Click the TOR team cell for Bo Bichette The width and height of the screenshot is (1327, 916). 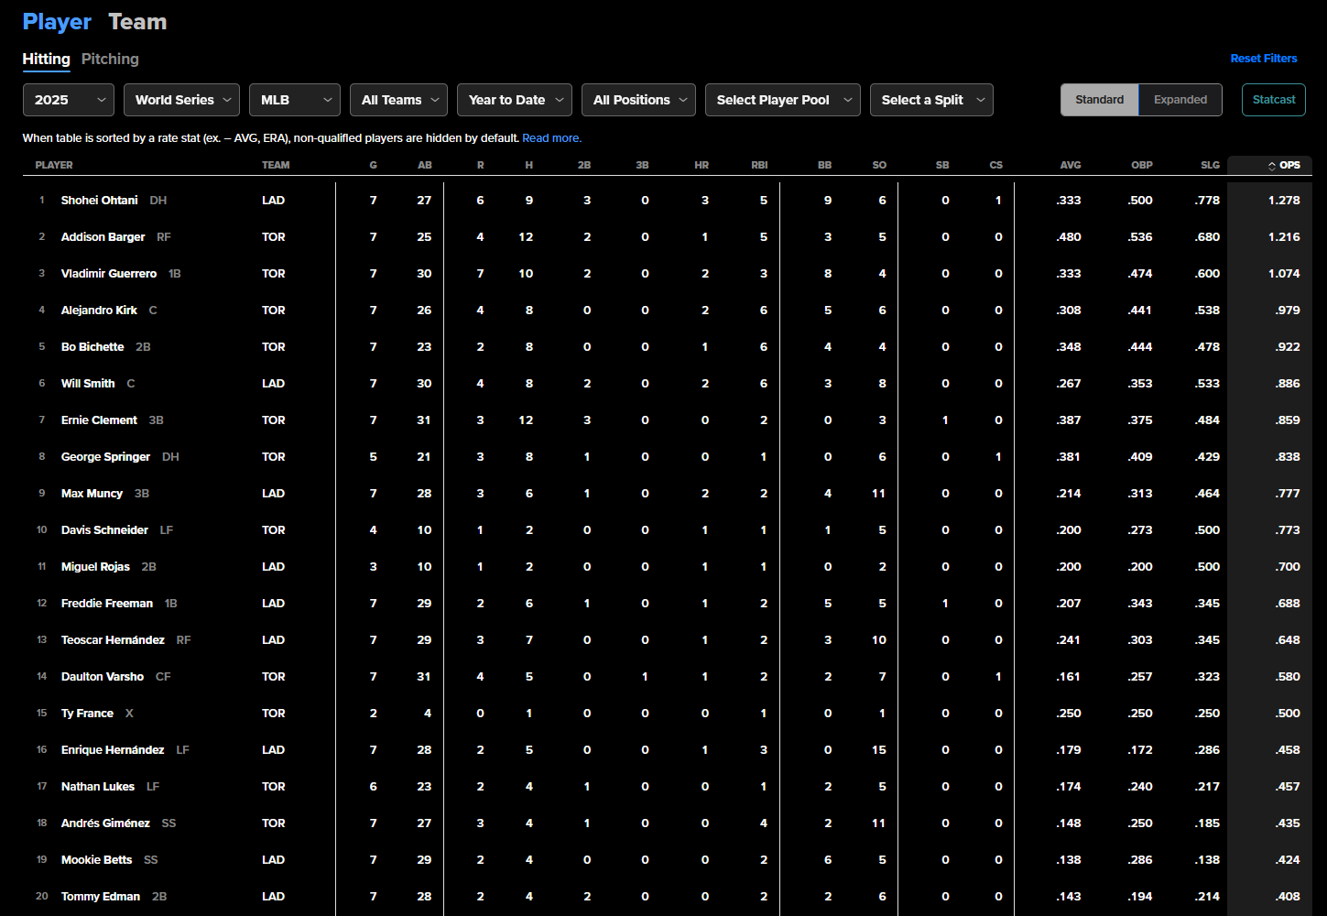point(273,347)
